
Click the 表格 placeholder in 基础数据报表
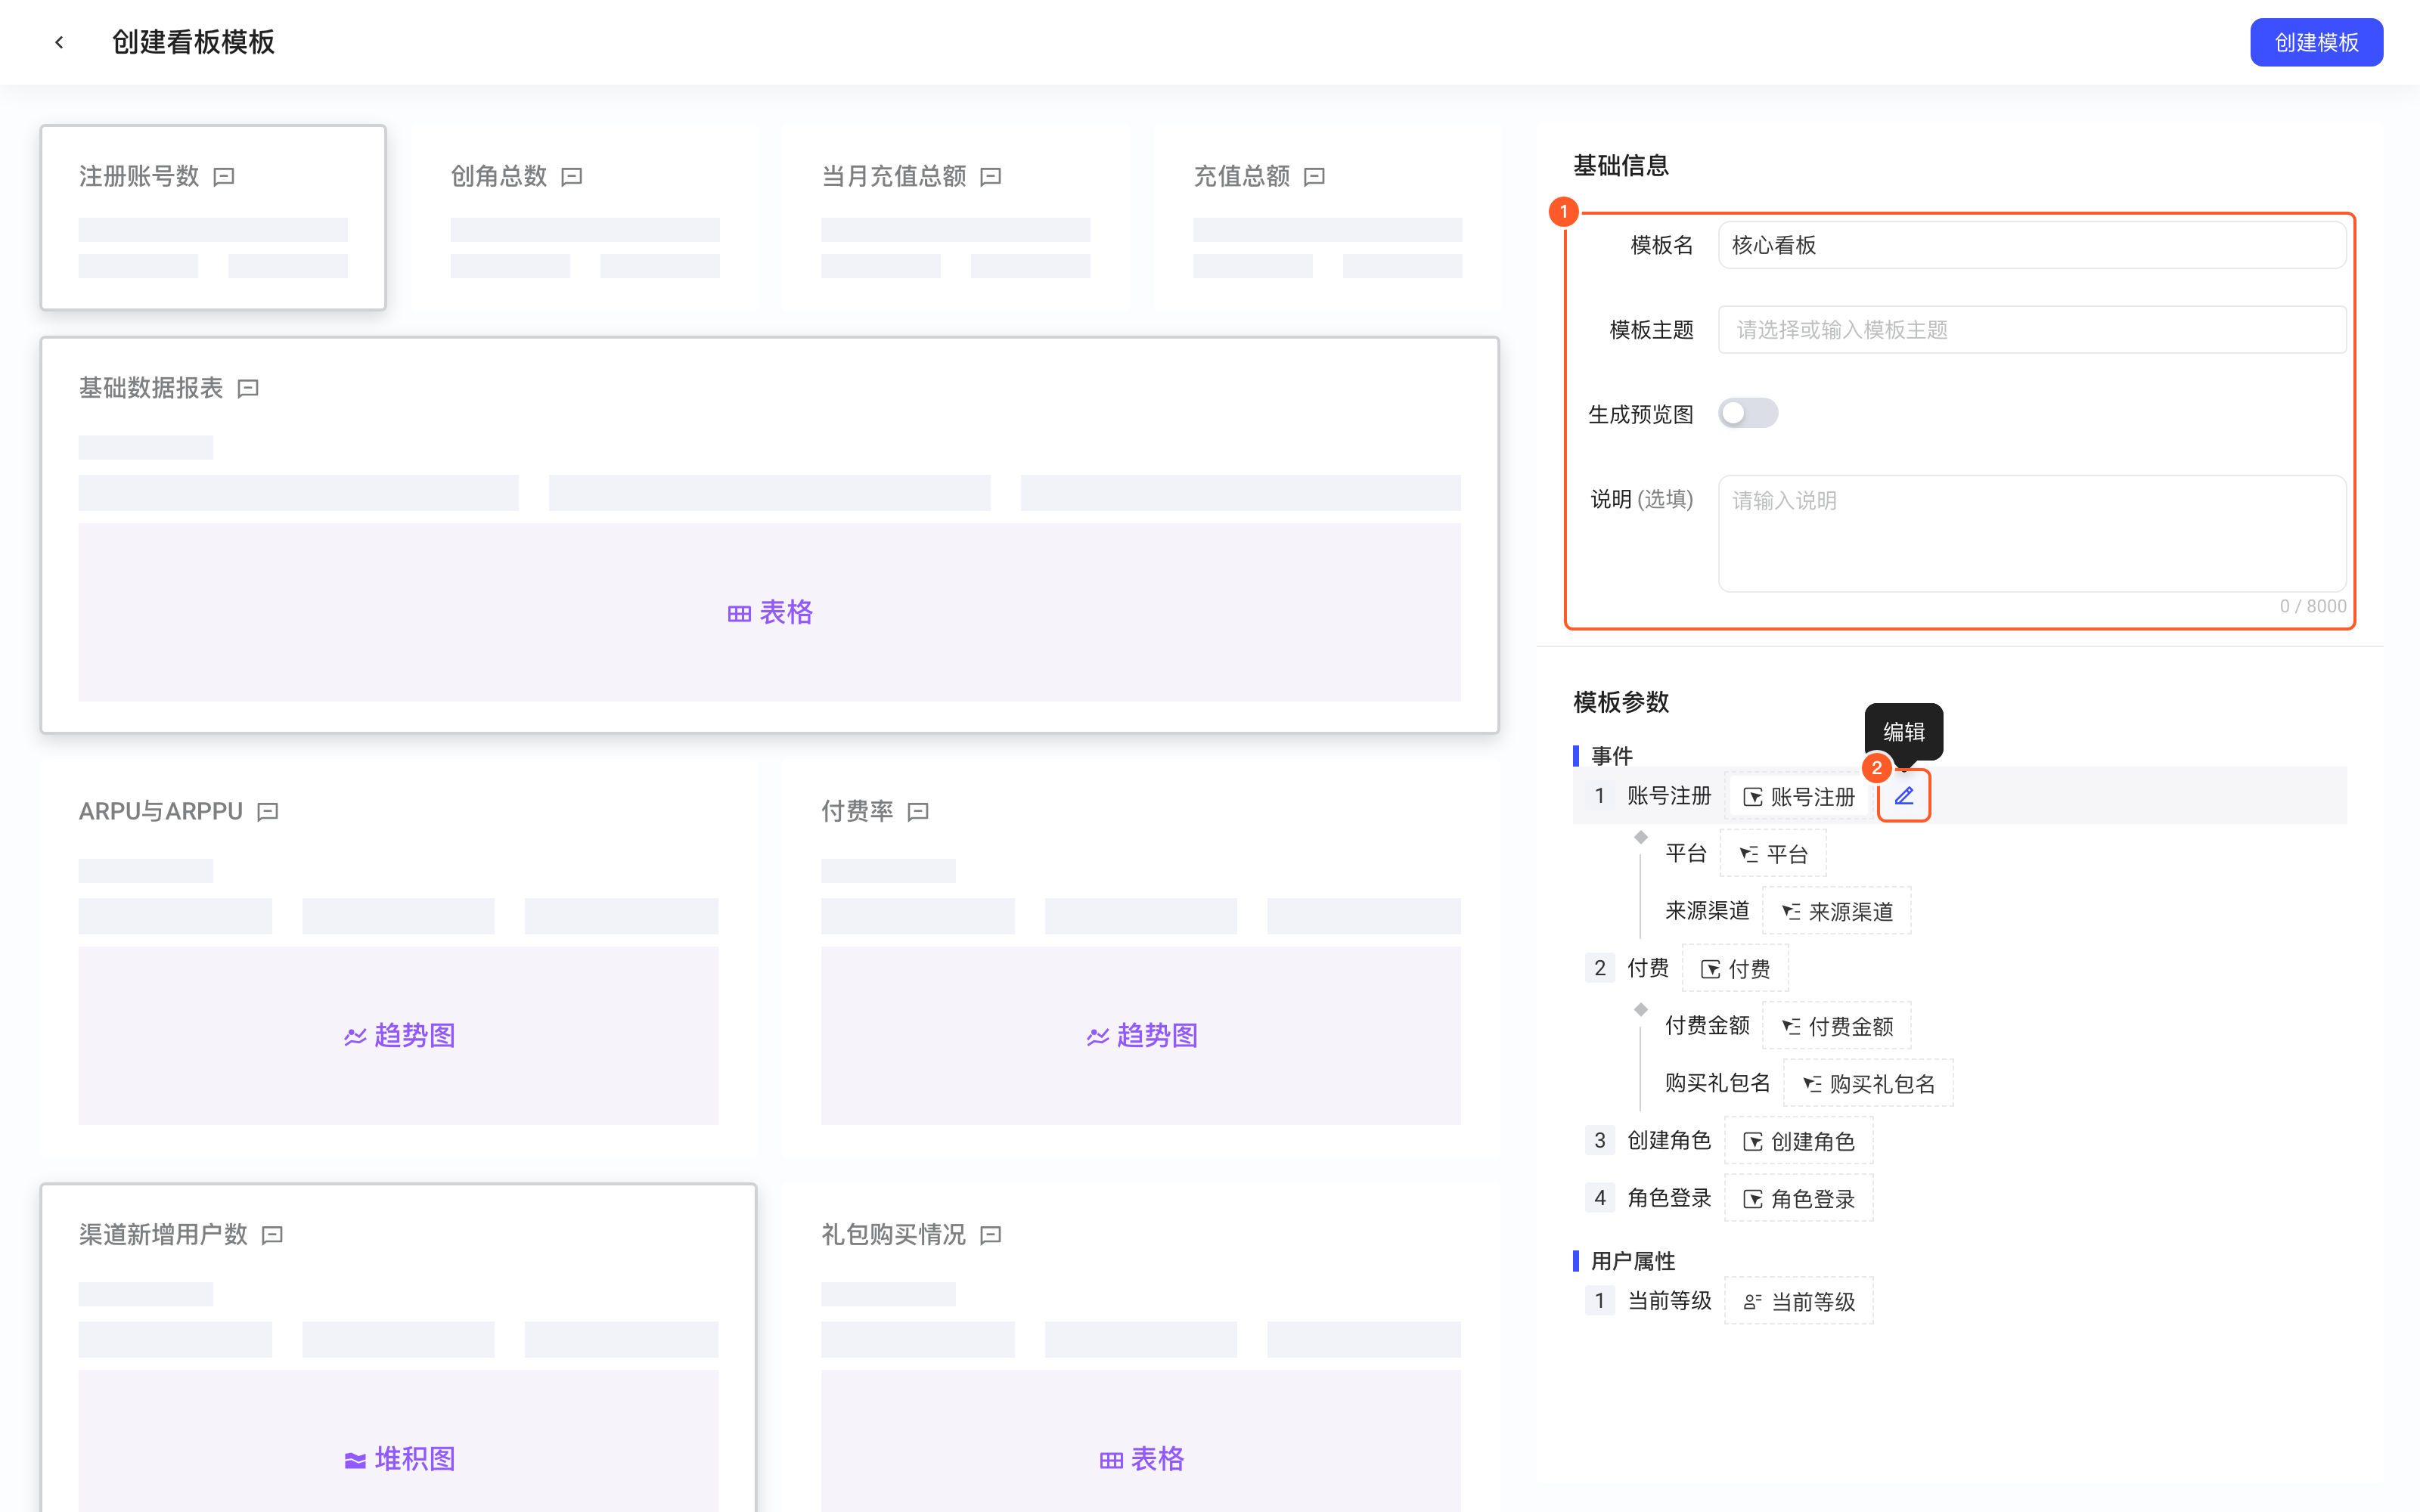pos(770,612)
